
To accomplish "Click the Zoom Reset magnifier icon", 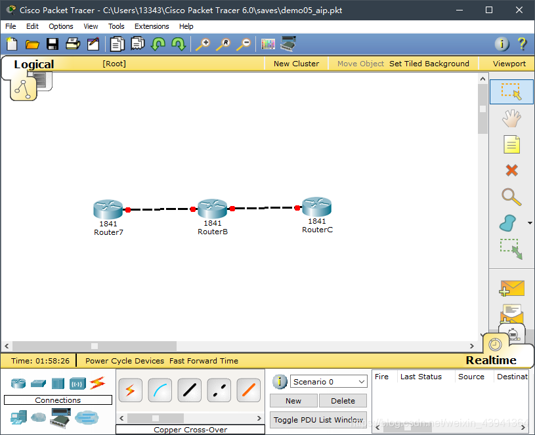I will click(223, 45).
